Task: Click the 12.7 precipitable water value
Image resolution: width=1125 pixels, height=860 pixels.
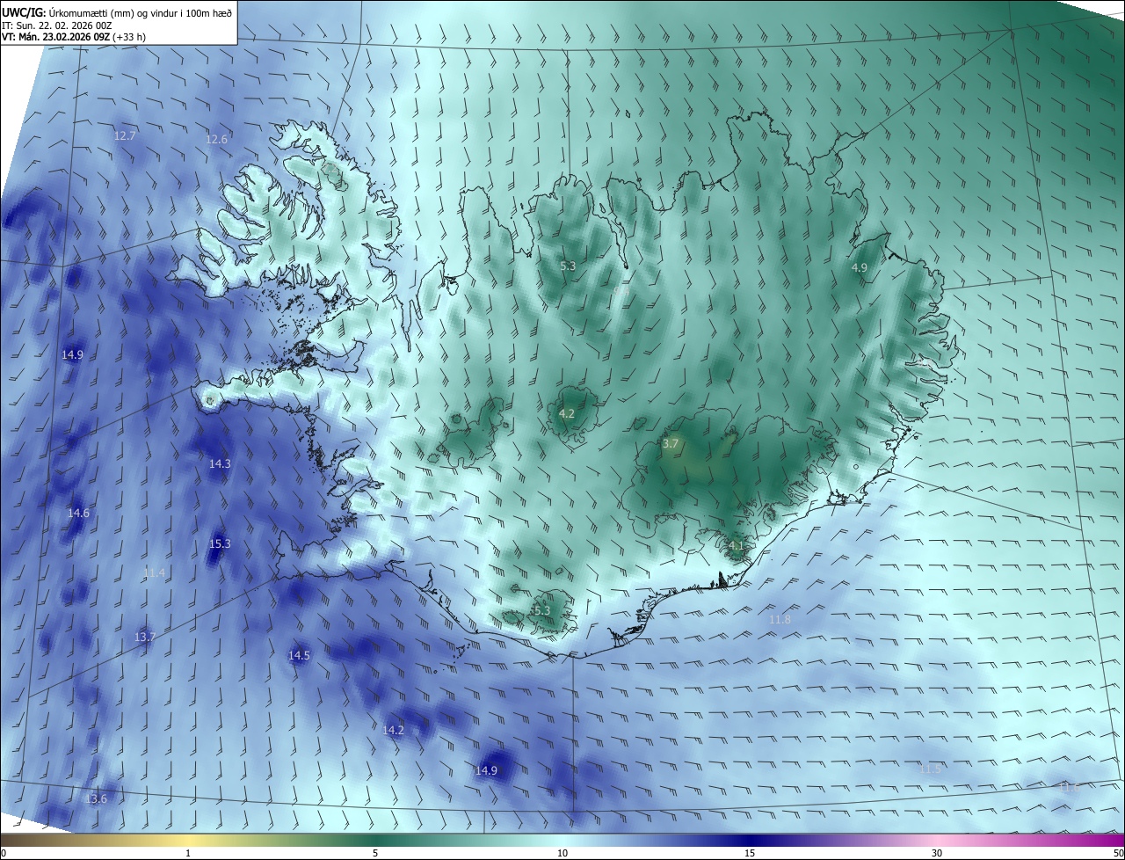Action: [x=125, y=135]
